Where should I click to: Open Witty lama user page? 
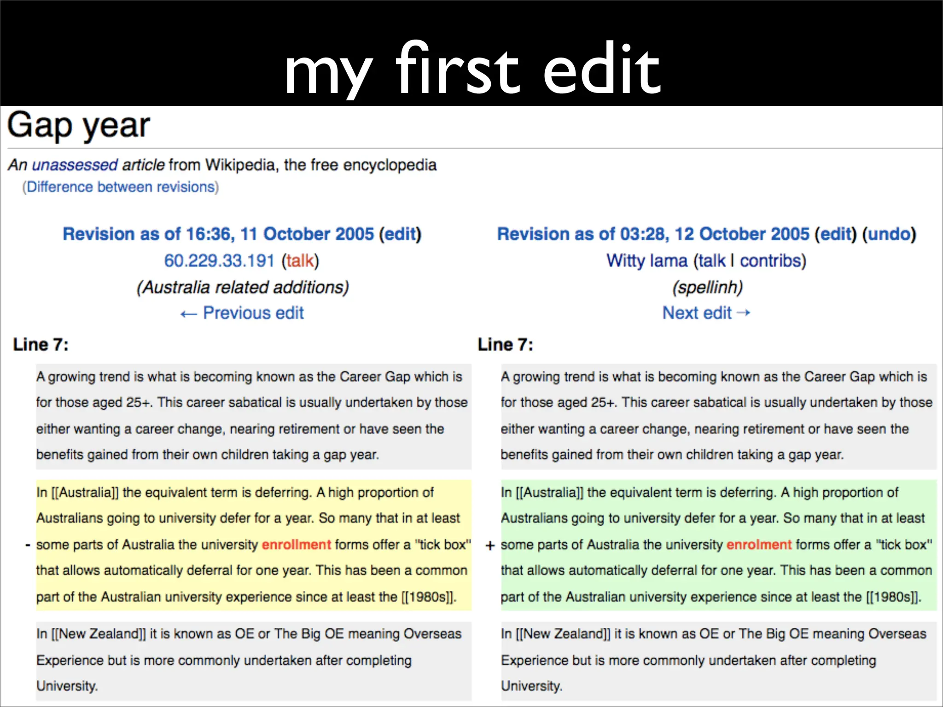click(x=646, y=261)
